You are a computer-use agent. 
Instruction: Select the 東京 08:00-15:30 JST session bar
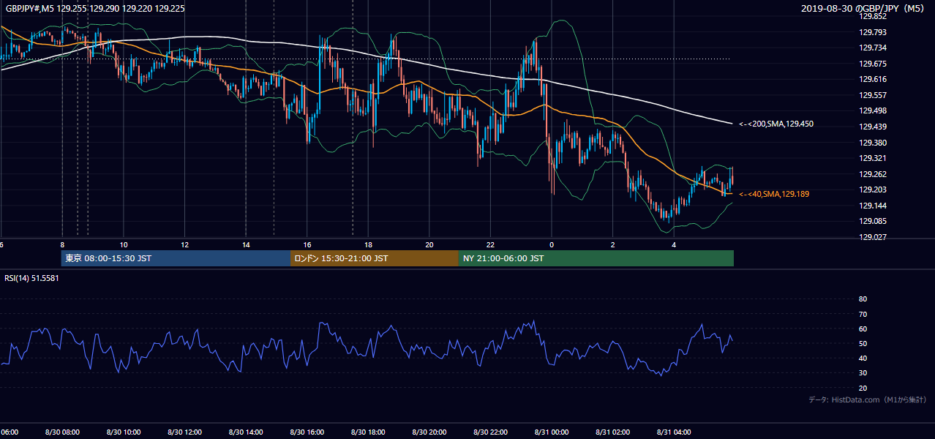[x=176, y=258]
